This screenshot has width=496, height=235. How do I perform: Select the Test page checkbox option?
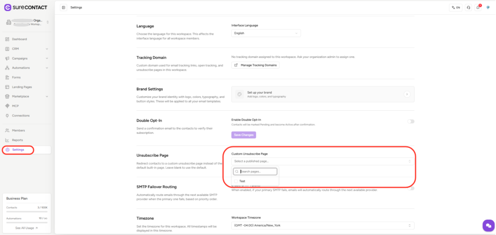click(236, 181)
